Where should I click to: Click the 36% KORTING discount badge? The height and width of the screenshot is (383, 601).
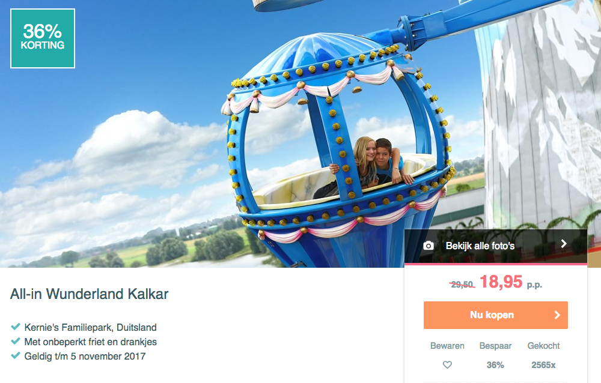coord(43,38)
